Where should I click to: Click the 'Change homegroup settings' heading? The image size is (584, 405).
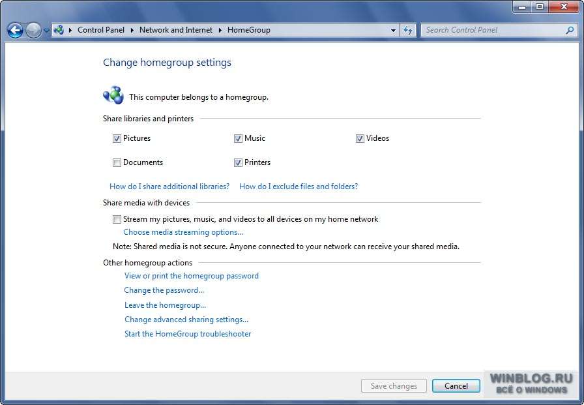pos(168,63)
